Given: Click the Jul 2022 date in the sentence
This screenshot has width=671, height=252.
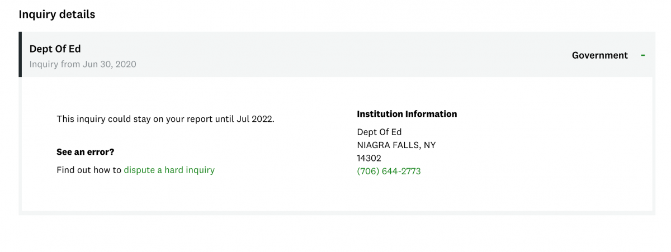Looking at the screenshot, I should pyautogui.click(x=259, y=119).
